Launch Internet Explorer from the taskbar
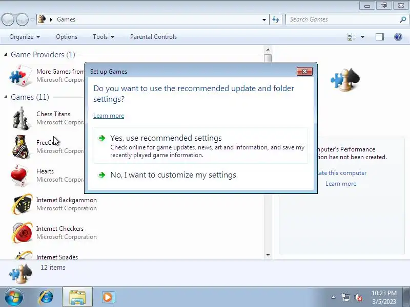The image size is (410, 307). [46, 297]
